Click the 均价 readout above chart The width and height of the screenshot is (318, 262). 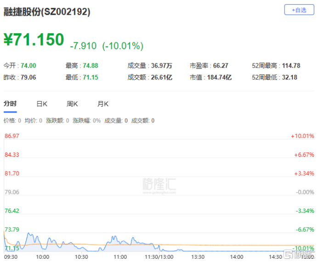pyautogui.click(x=34, y=120)
